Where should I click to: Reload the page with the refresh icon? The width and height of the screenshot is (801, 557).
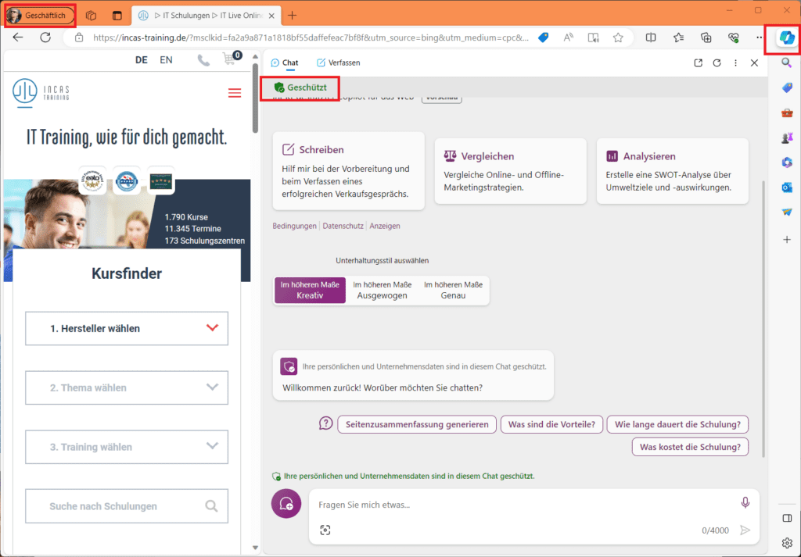click(45, 37)
